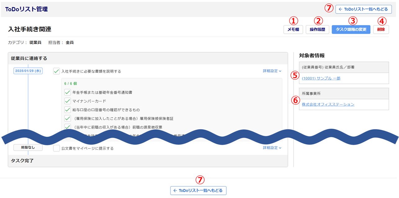
Task: Uncheck 雇用保険被保険者証 checklist item
Action: [x=68, y=118]
